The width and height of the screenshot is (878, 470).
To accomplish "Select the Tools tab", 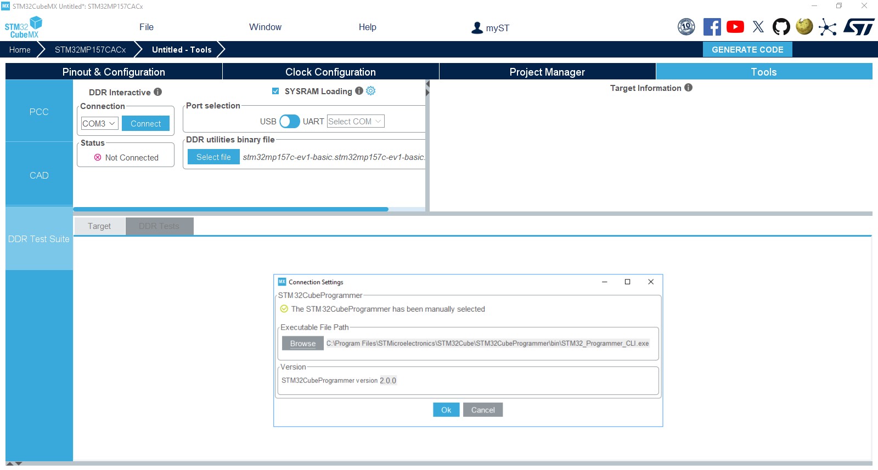I will (764, 72).
